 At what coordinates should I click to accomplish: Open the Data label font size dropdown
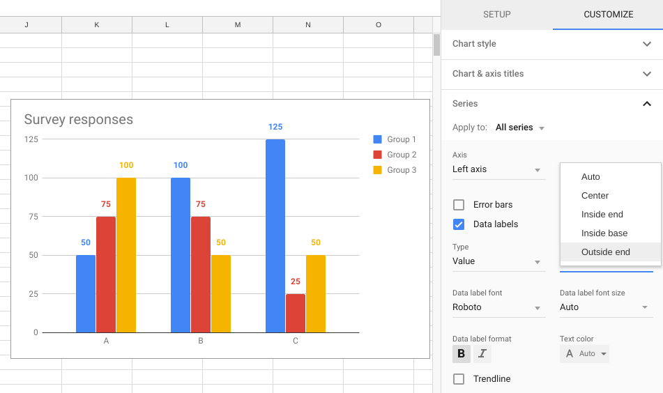click(x=607, y=307)
